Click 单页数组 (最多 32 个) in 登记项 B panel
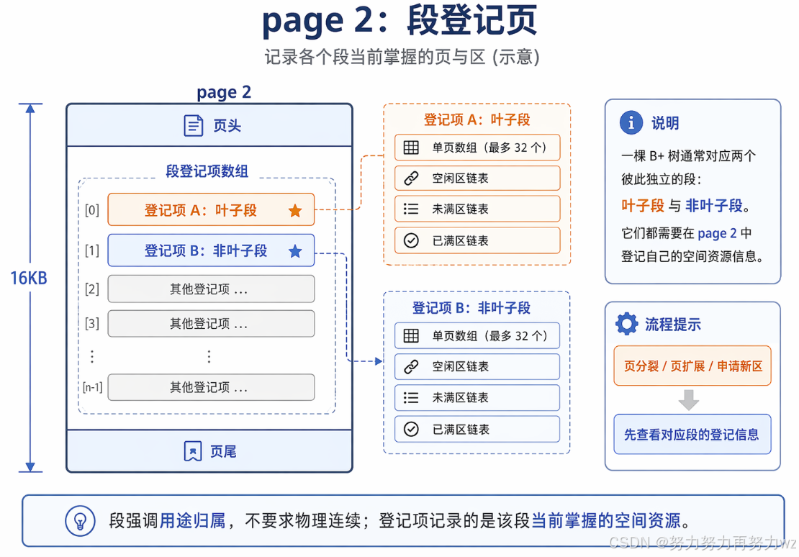This screenshot has height=557, width=799. coord(477,336)
